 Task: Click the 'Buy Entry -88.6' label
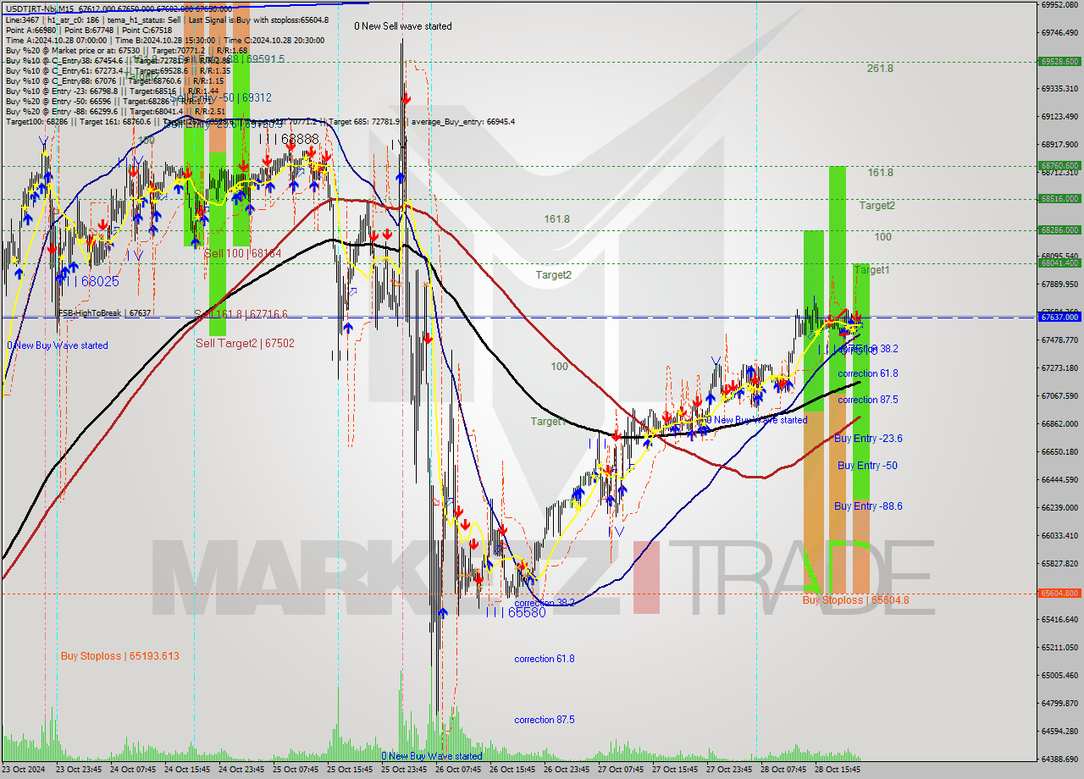pyautogui.click(x=868, y=506)
